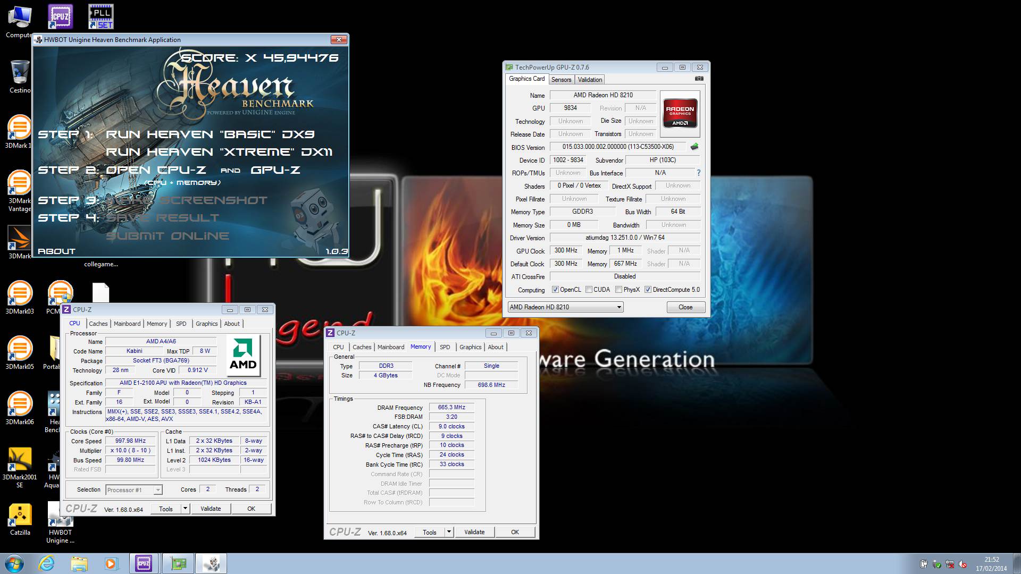Click Run Heaven "Basic" DX9
1021x574 pixels.
pos(210,134)
